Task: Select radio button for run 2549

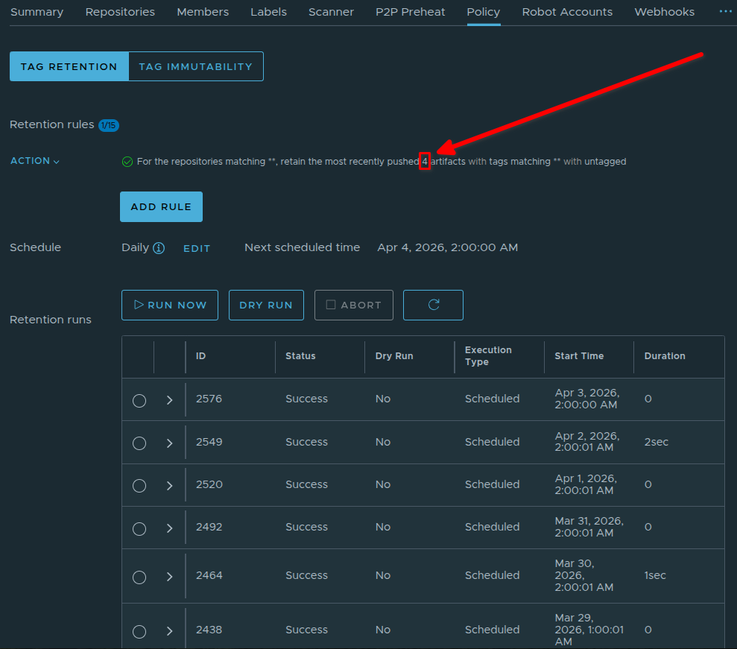Action: pos(139,443)
